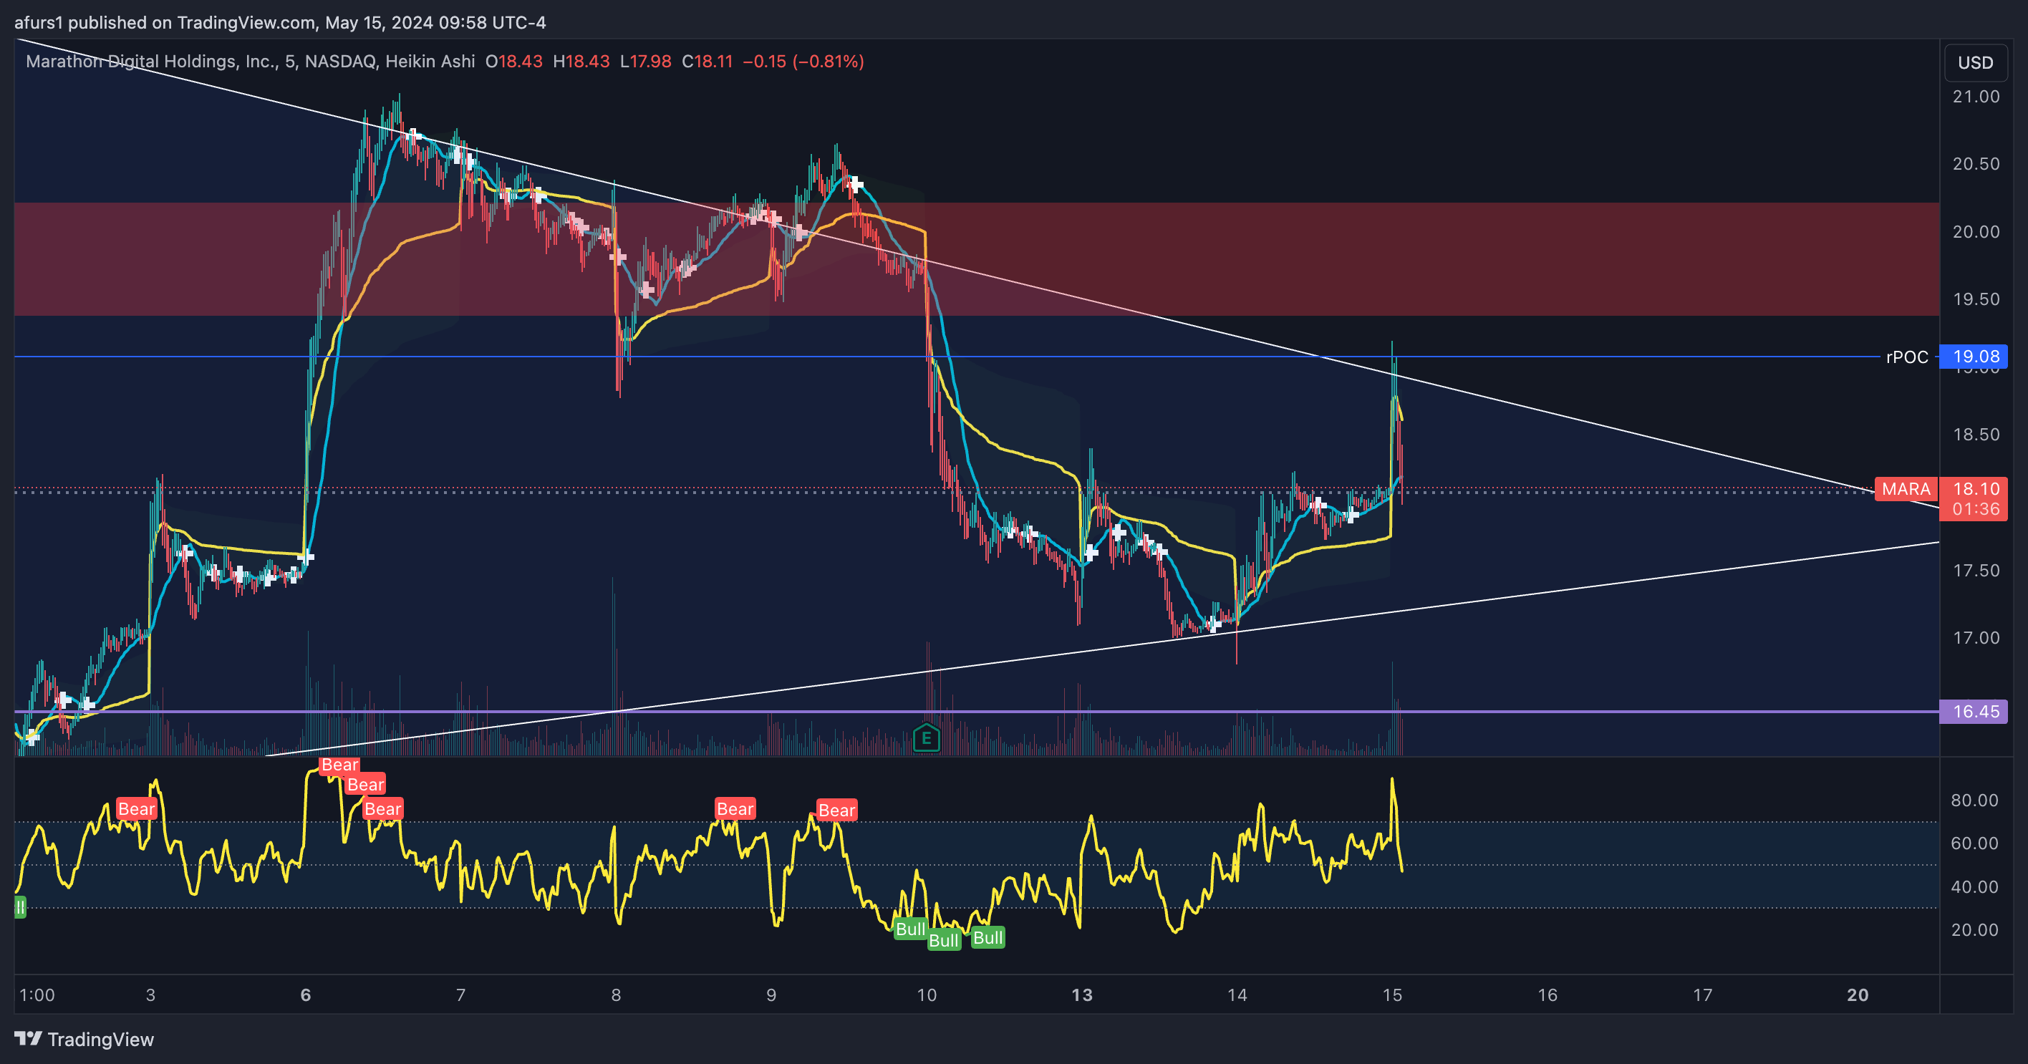Viewport: 2028px width, 1064px height.
Task: Click the red MARA ticker label
Action: point(1906,490)
